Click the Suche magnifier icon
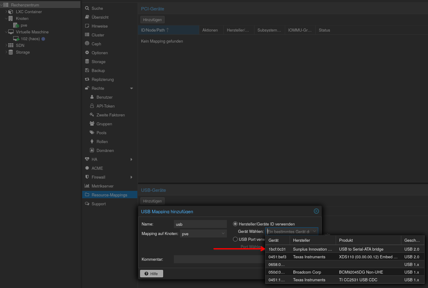Image resolution: width=428 pixels, height=288 pixels. (x=87, y=8)
